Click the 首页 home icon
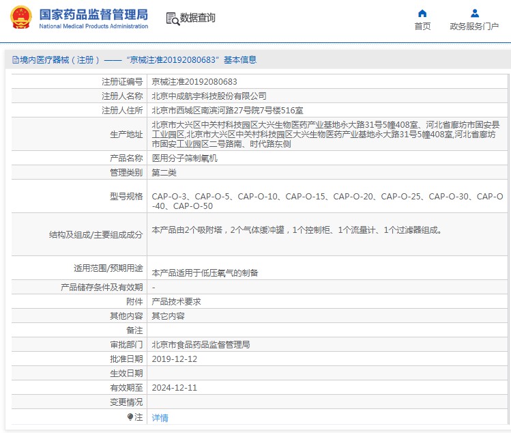Screen dimensions: 511x433 422,14
